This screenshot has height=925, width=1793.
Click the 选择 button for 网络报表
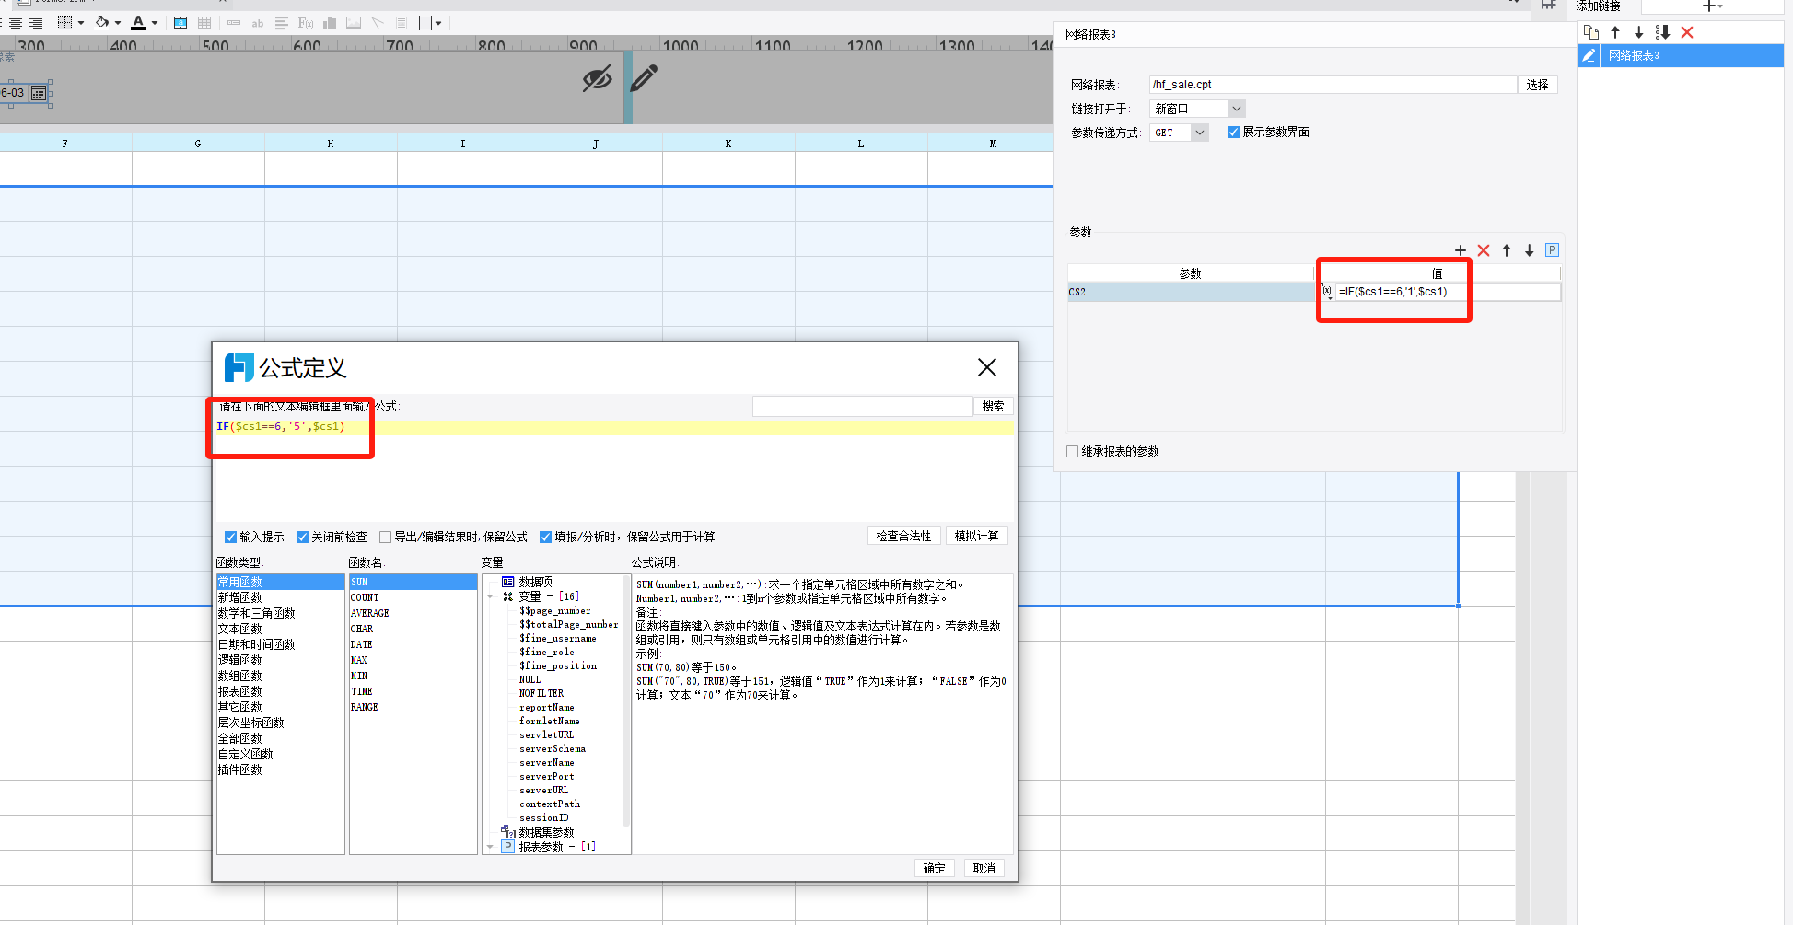(1537, 85)
